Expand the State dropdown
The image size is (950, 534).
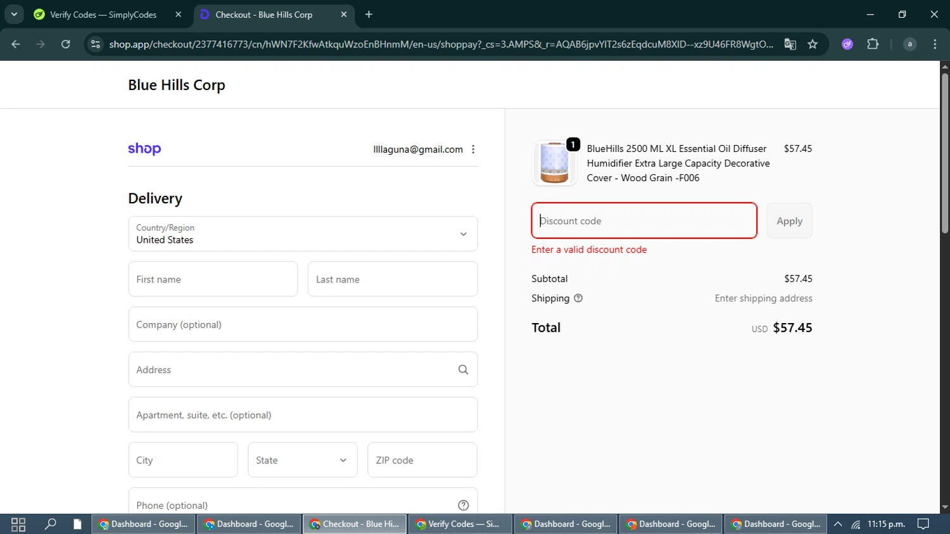pos(303,460)
